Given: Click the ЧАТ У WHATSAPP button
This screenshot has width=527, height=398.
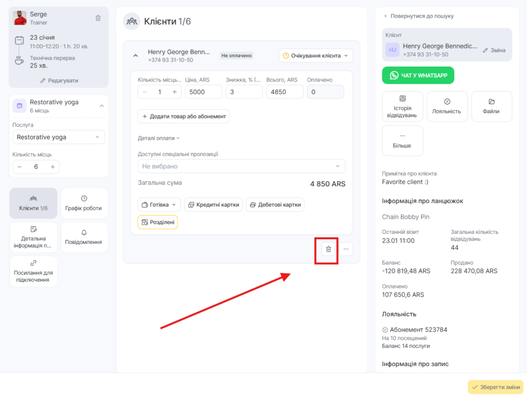Looking at the screenshot, I should (x=418, y=75).
